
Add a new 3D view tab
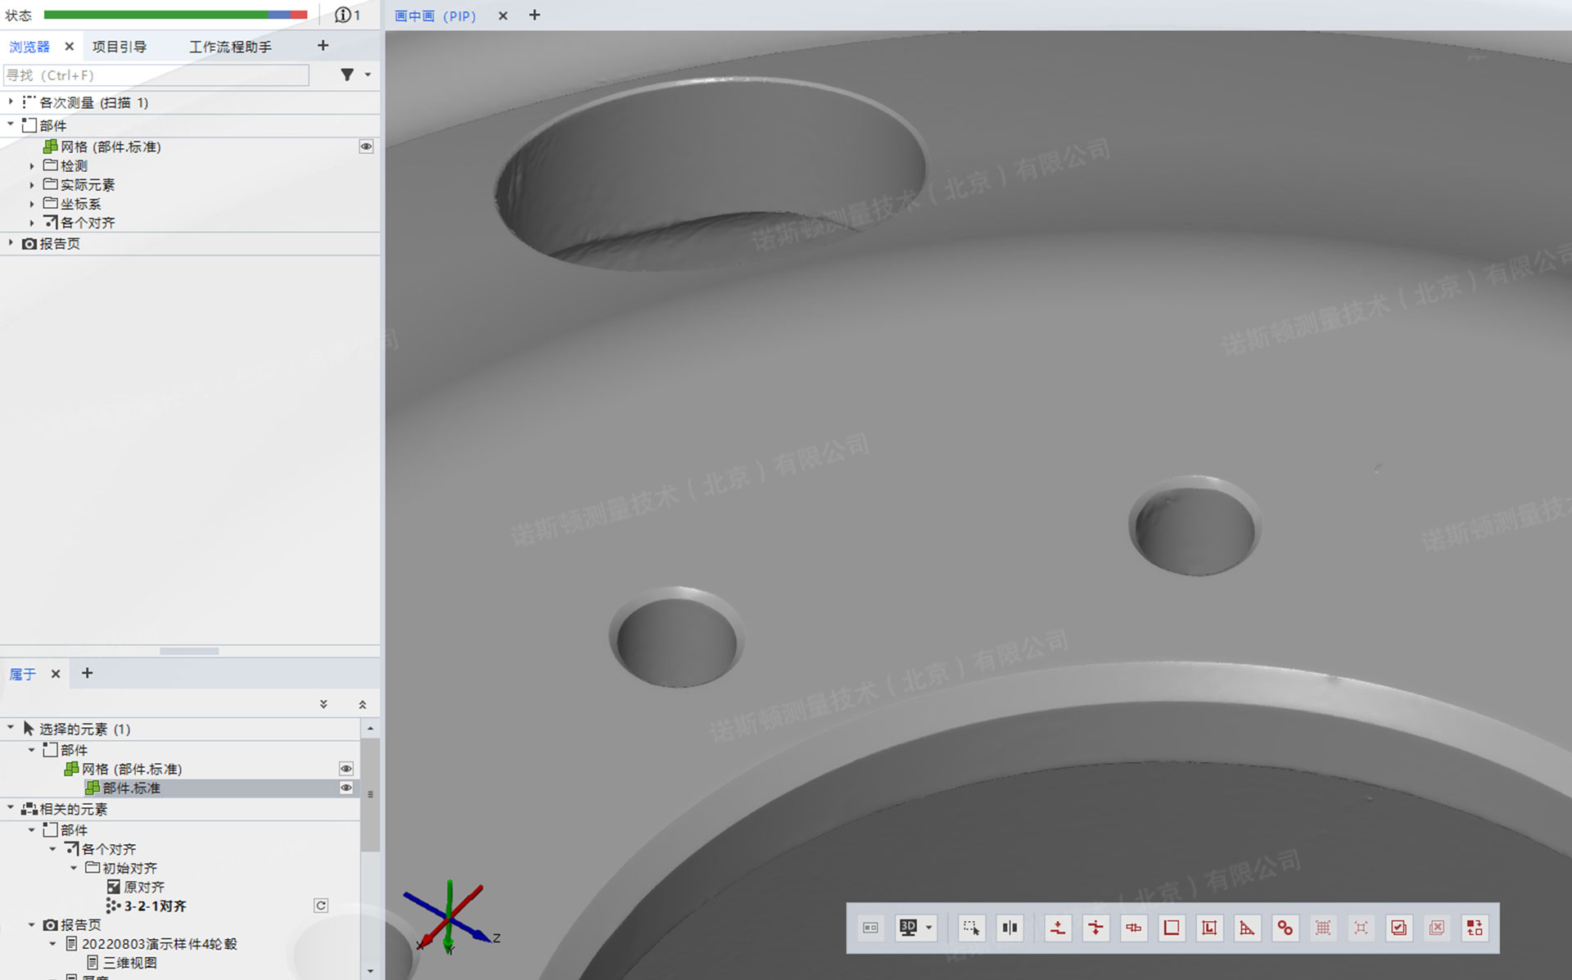(x=535, y=15)
